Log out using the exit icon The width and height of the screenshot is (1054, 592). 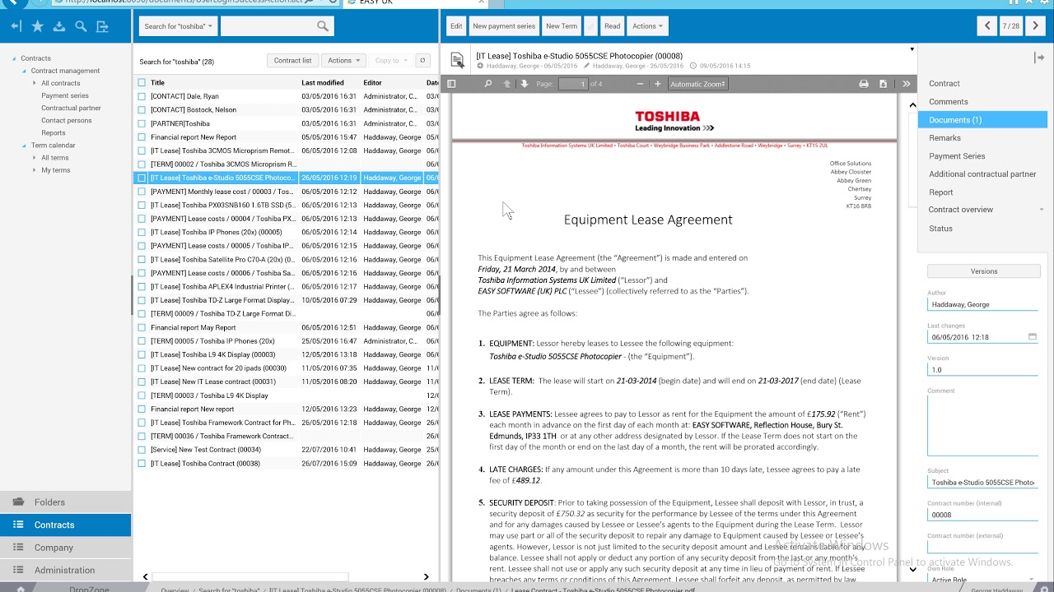coord(102,26)
